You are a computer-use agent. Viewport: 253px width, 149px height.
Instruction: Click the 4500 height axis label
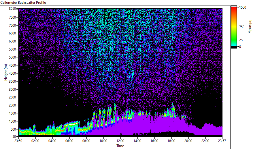pyautogui.click(x=12, y=65)
